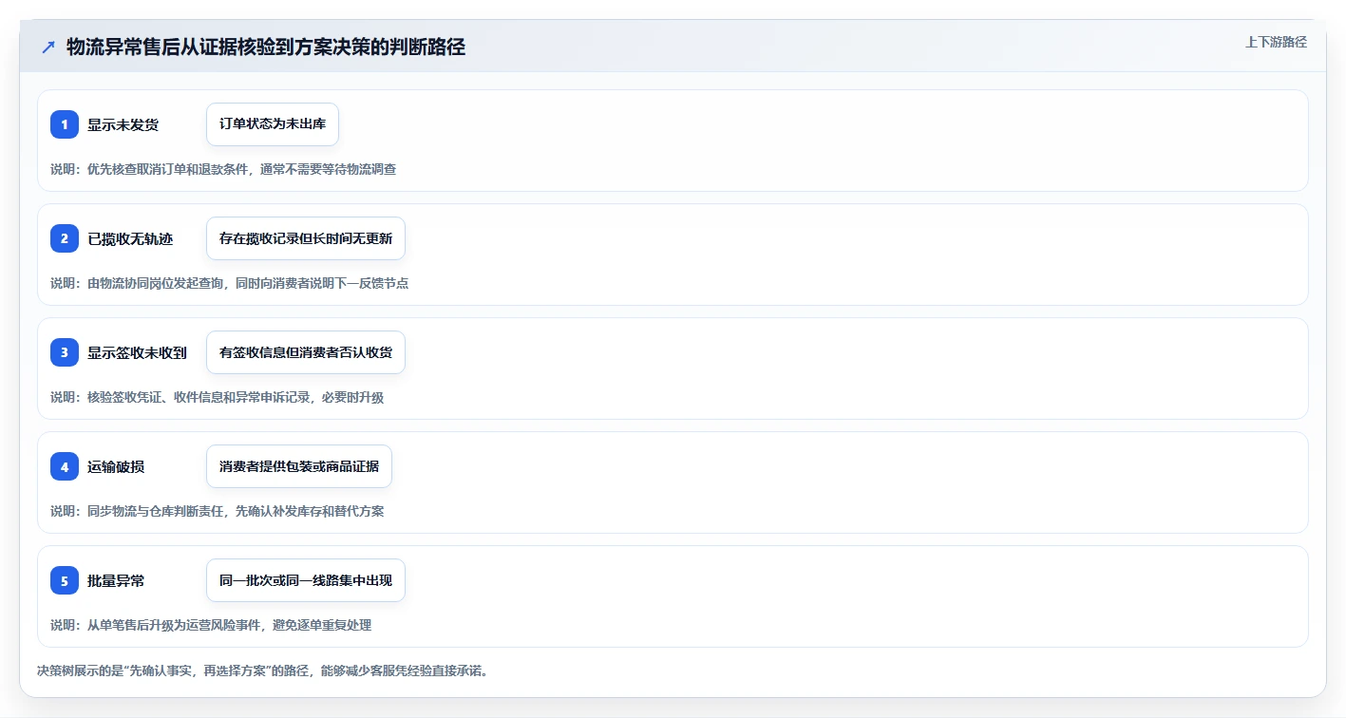The image size is (1346, 718).
Task: Click the 存在揽收记录但长时间无更新 condition chip
Action: tap(306, 238)
